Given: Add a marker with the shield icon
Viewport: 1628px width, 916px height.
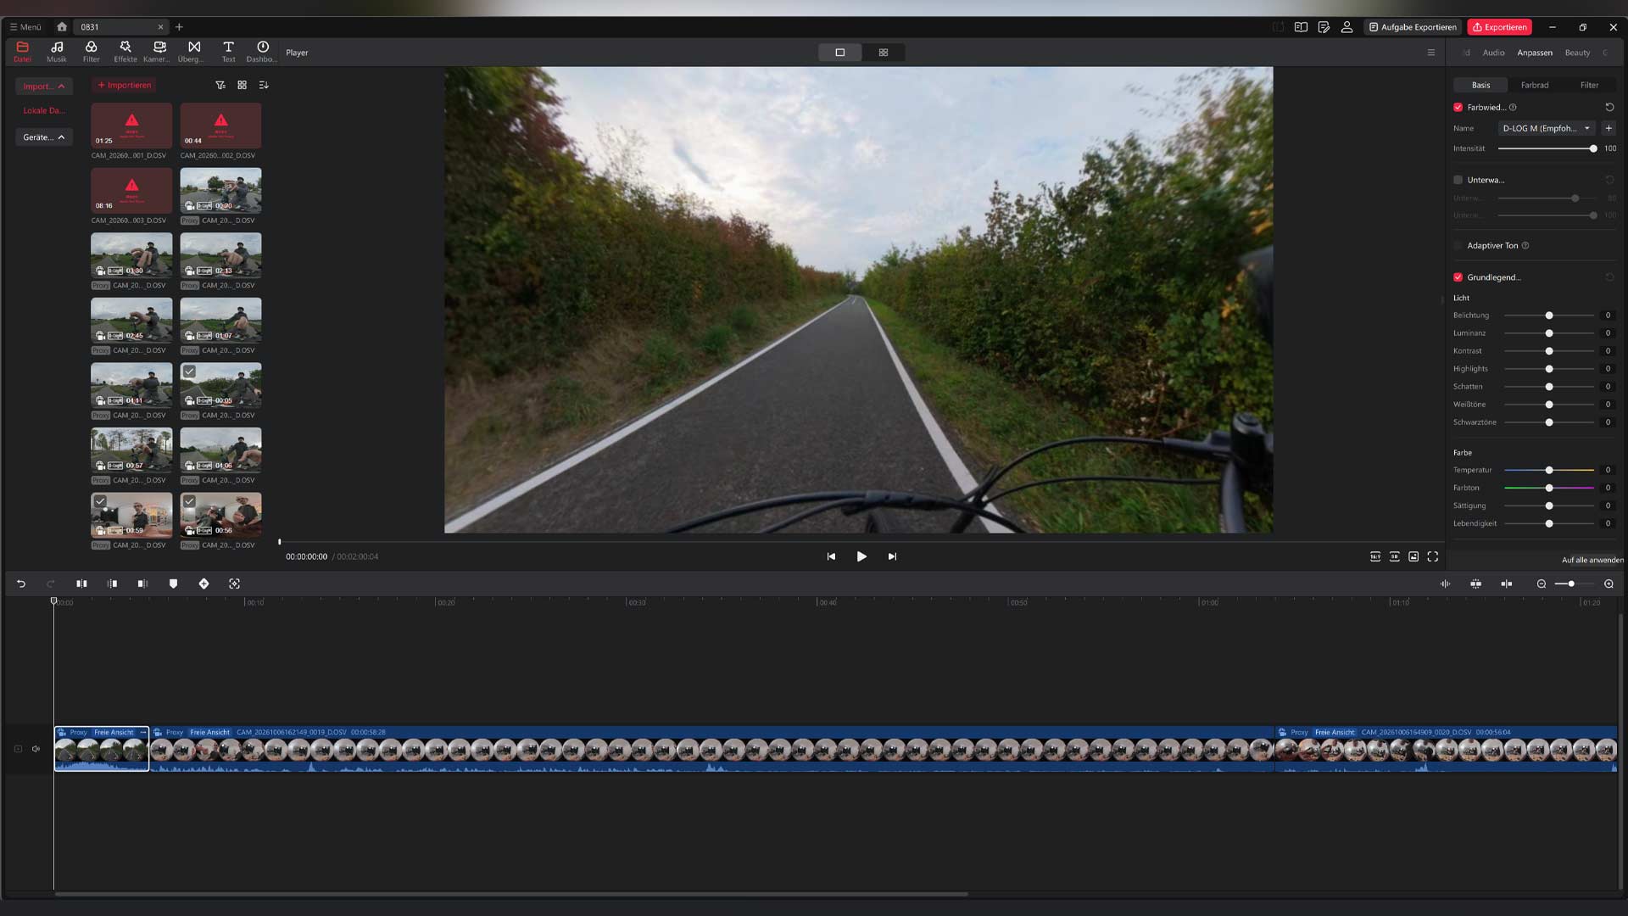Looking at the screenshot, I should click(173, 584).
